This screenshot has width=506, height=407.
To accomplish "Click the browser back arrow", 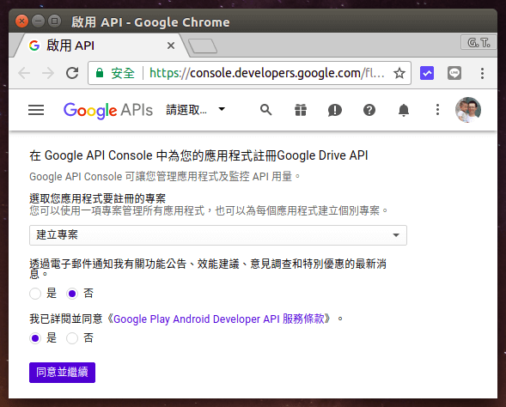I will tap(24, 73).
